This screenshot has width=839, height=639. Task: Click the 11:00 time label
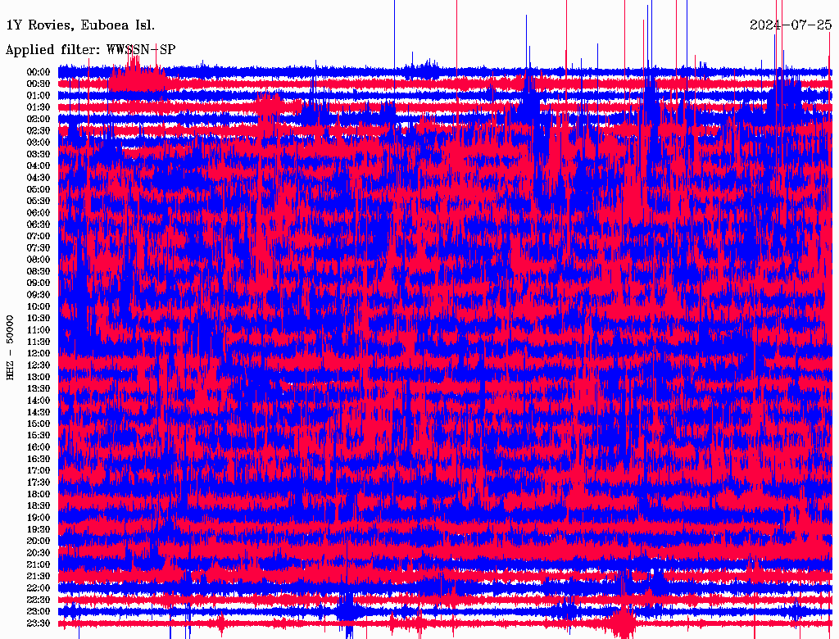tap(39, 330)
